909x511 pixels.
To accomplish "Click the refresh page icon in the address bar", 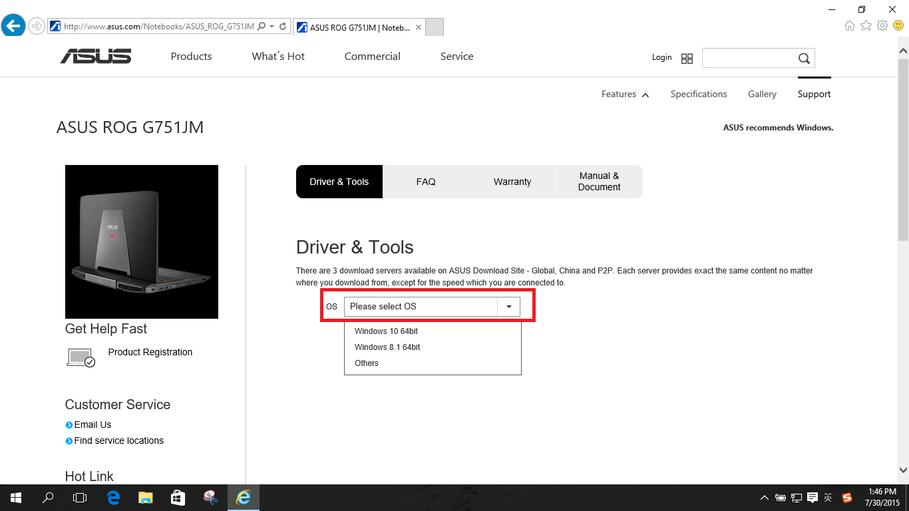I will (283, 27).
